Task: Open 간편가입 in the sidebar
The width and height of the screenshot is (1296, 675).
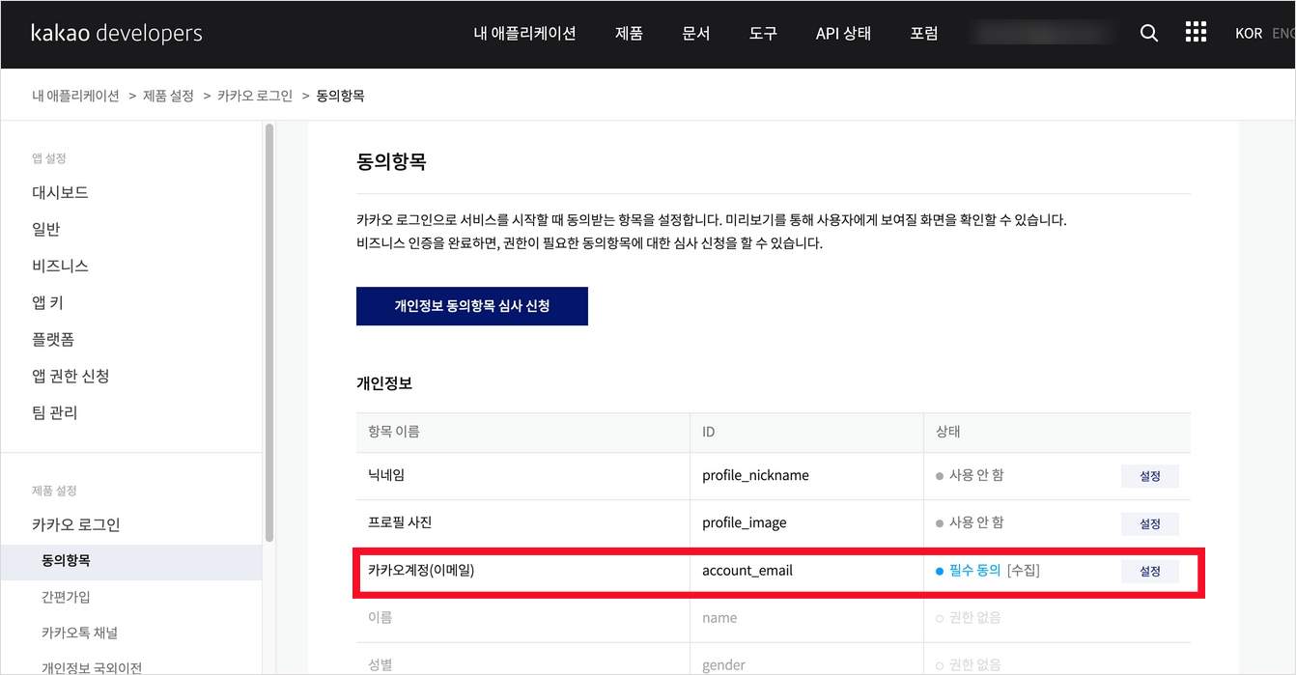Action: coord(66,597)
